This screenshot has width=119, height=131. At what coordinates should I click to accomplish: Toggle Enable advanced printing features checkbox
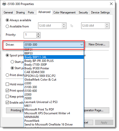pos(7,103)
